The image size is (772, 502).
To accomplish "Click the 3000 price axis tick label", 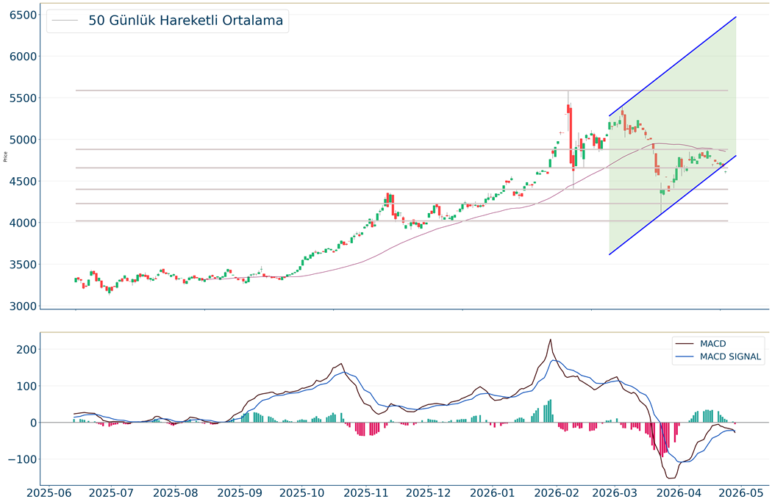I will coord(24,306).
